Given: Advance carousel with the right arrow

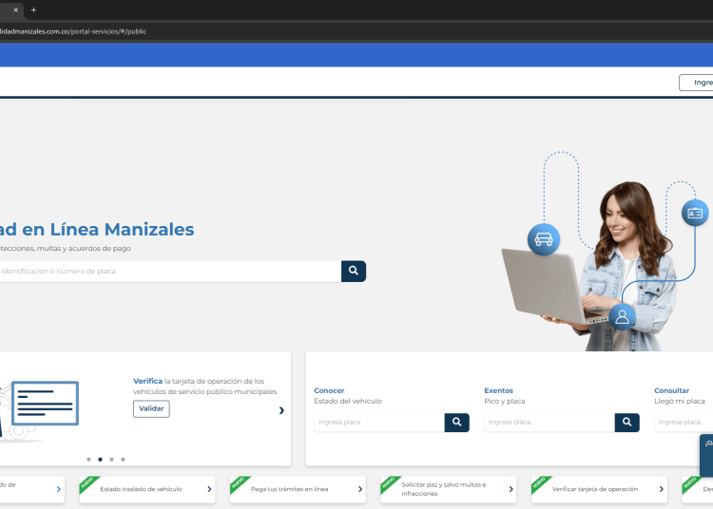Looking at the screenshot, I should point(281,410).
